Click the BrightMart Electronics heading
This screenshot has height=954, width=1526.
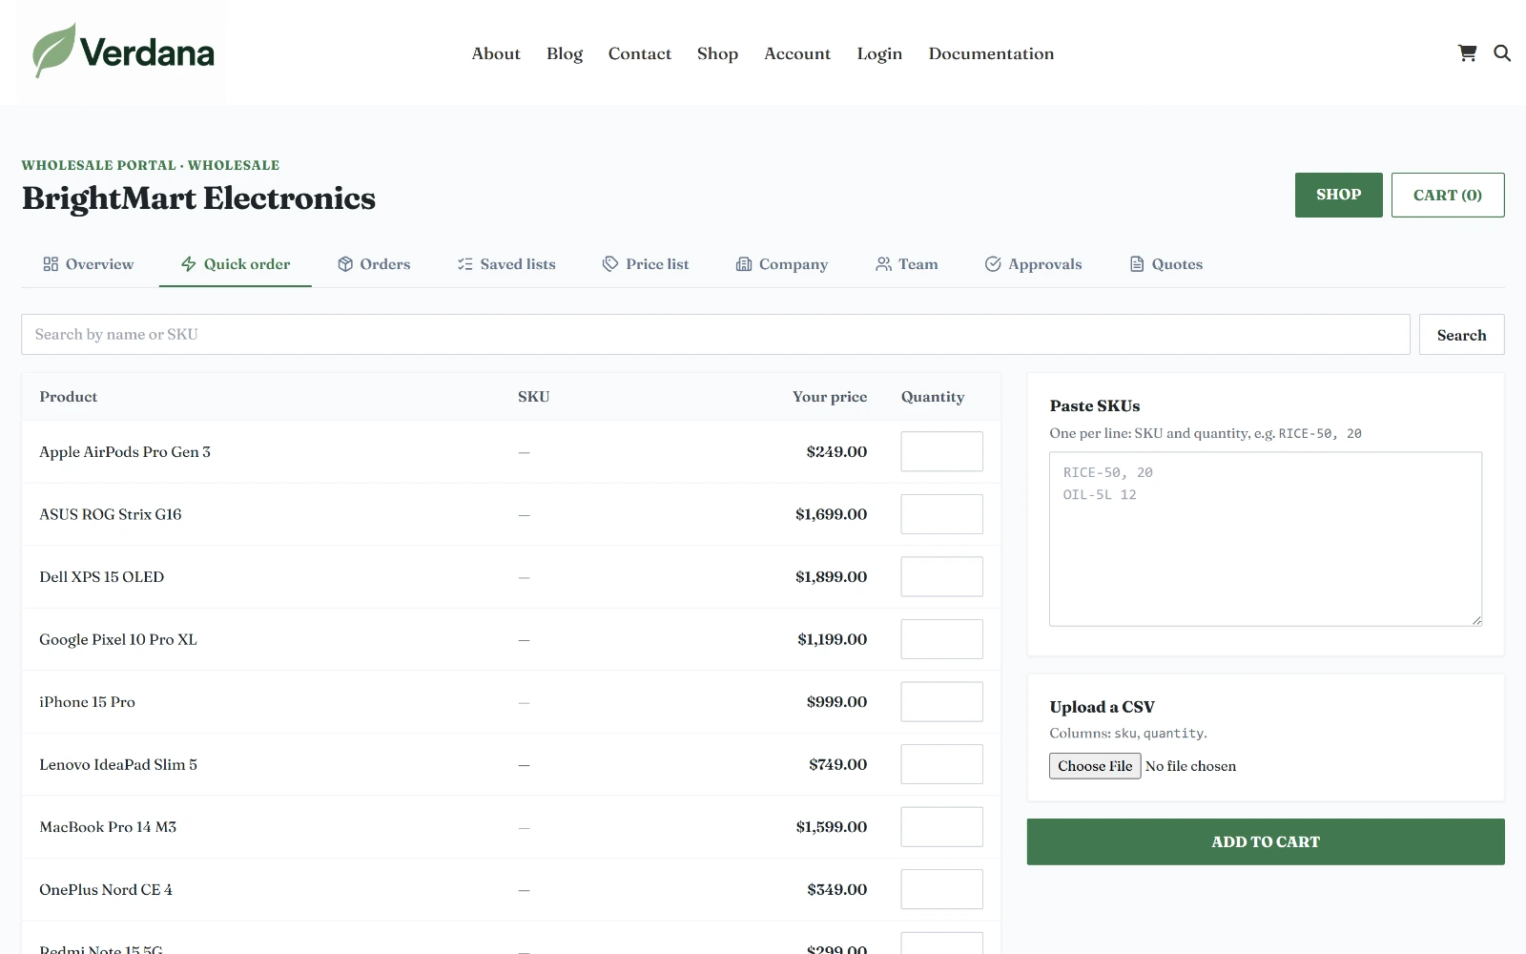pyautogui.click(x=198, y=198)
